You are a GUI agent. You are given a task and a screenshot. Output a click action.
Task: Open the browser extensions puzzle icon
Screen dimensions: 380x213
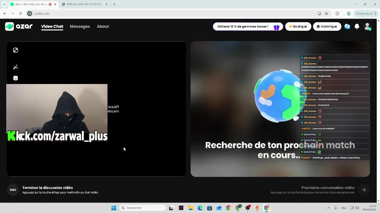337,14
